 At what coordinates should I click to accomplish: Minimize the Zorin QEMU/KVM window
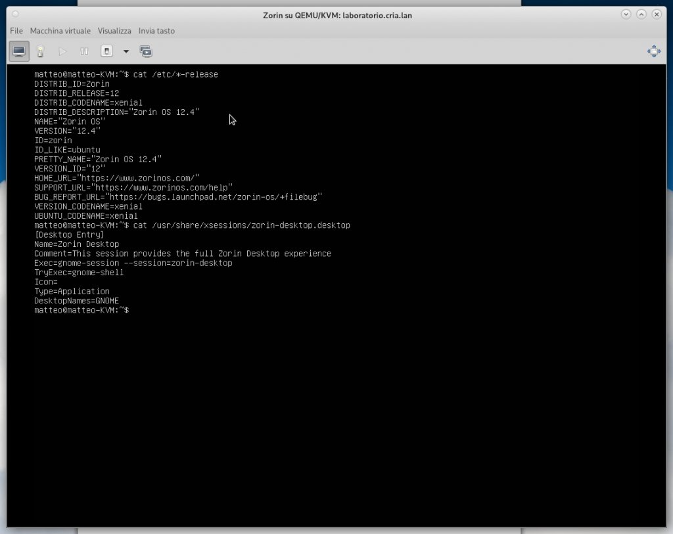point(626,14)
